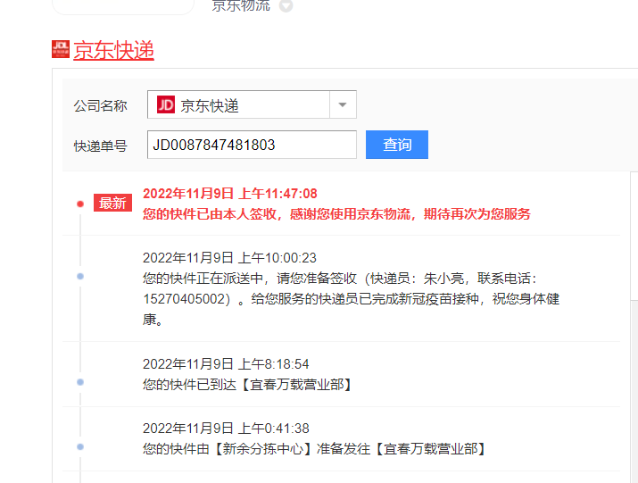The height and width of the screenshot is (483, 638).
Task: Click timeline dot for 0:41:38 entry
Action: (80, 446)
